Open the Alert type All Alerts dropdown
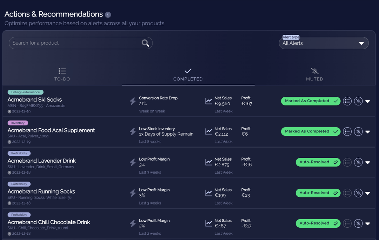379x240 pixels. (324, 43)
